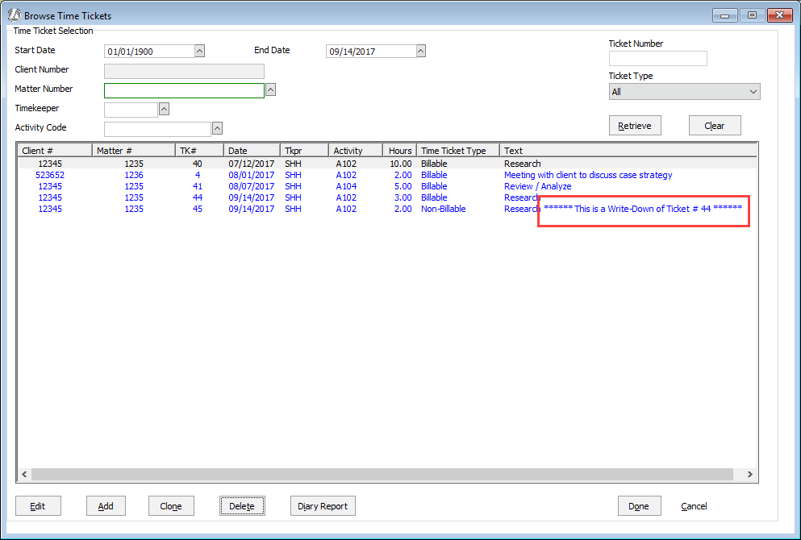Select the 'Review / Analyze' text cell
Image resolution: width=801 pixels, height=540 pixels.
pyautogui.click(x=538, y=186)
